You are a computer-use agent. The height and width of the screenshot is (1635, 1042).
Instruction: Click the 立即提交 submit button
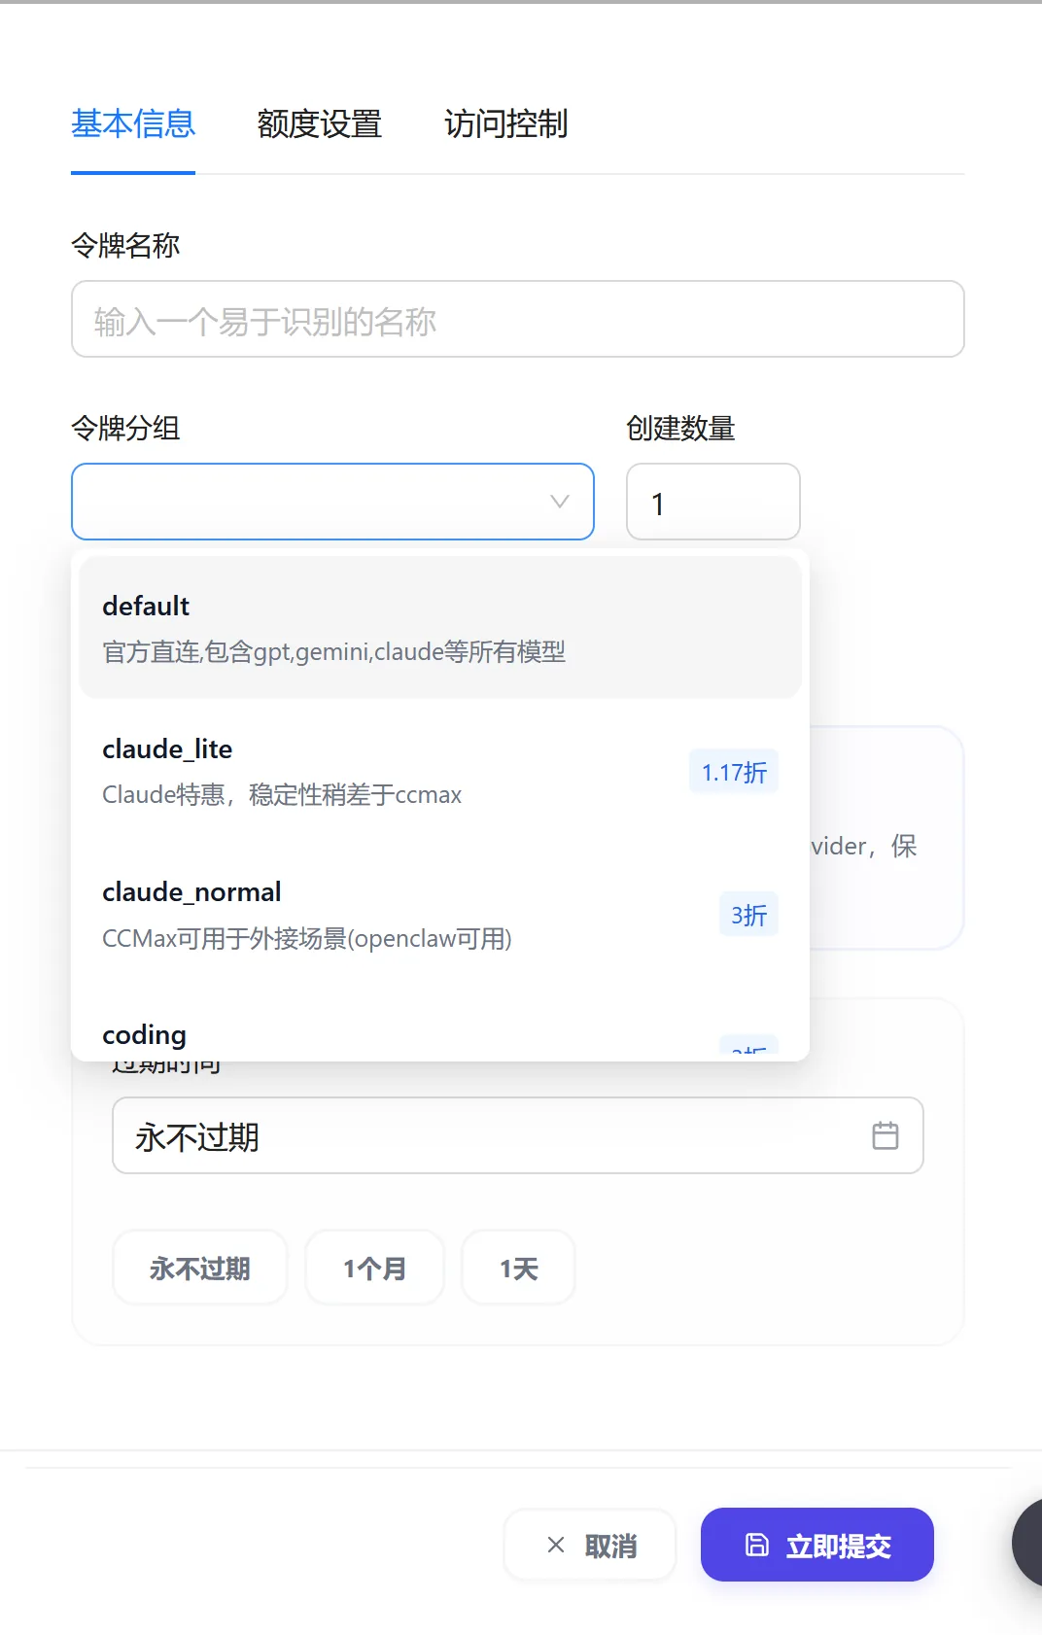[817, 1545]
